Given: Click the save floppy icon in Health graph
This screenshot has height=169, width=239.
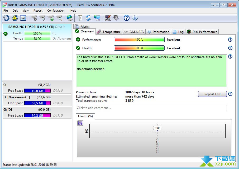Looking at the screenshot, I should [x=80, y=123].
